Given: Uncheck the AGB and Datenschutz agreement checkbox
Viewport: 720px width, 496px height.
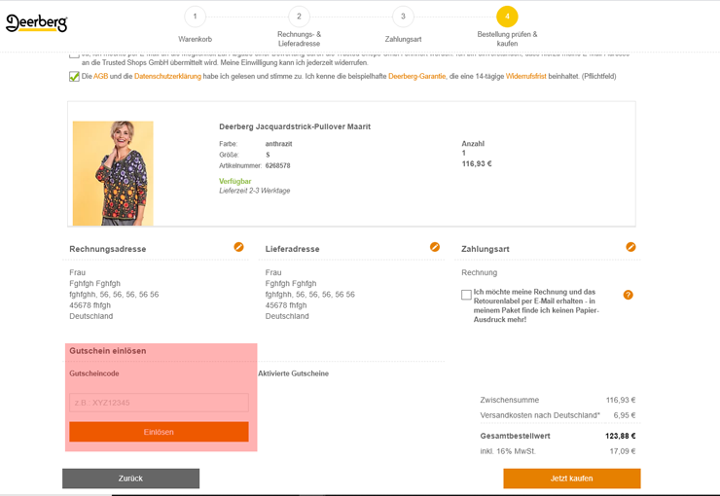Looking at the screenshot, I should click(74, 77).
